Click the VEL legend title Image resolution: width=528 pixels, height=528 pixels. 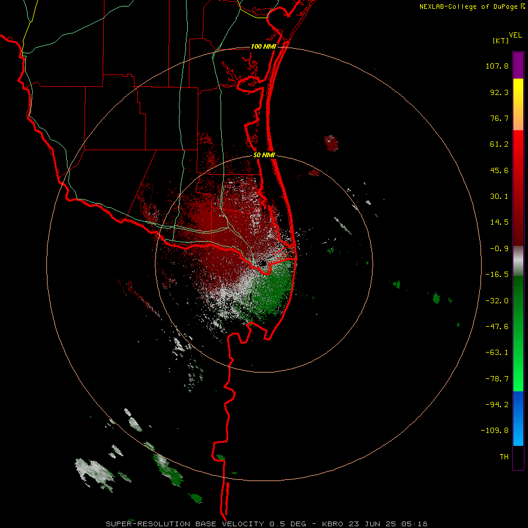click(516, 35)
